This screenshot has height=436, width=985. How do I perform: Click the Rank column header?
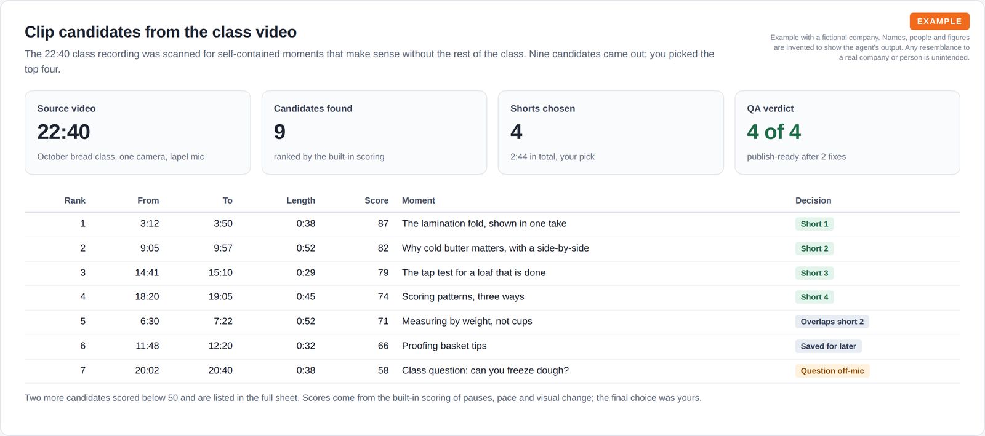[x=75, y=200]
